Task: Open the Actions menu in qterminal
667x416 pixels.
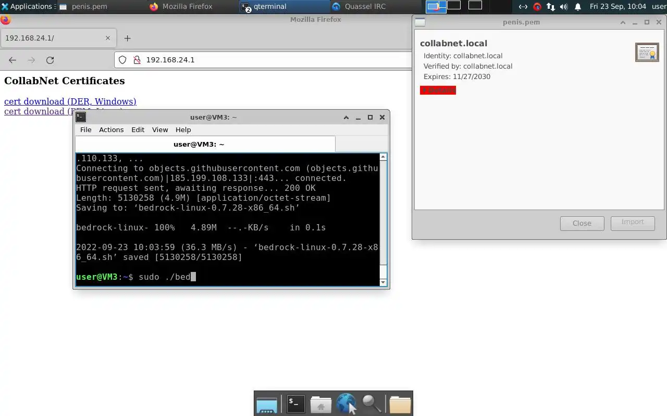Action: pos(111,129)
